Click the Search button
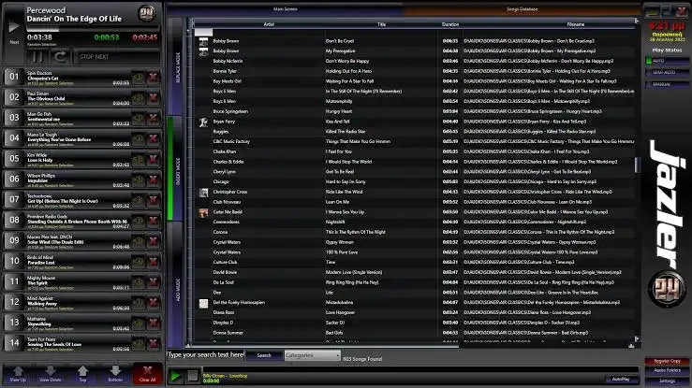This screenshot has width=692, height=388. (264, 355)
